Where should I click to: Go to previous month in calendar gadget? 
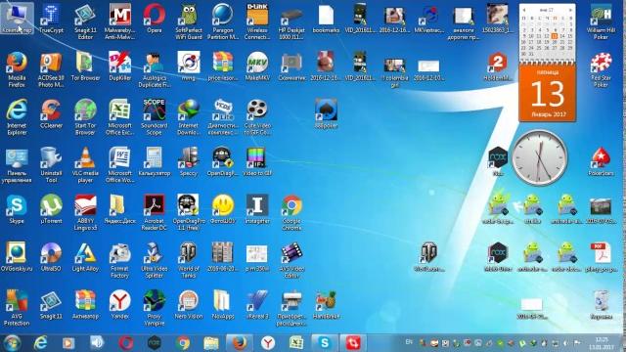tap(524, 10)
